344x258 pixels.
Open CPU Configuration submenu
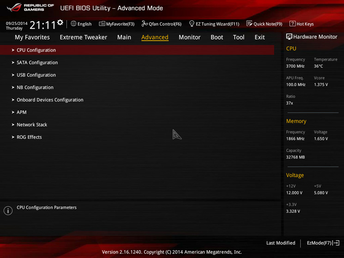tap(137, 50)
